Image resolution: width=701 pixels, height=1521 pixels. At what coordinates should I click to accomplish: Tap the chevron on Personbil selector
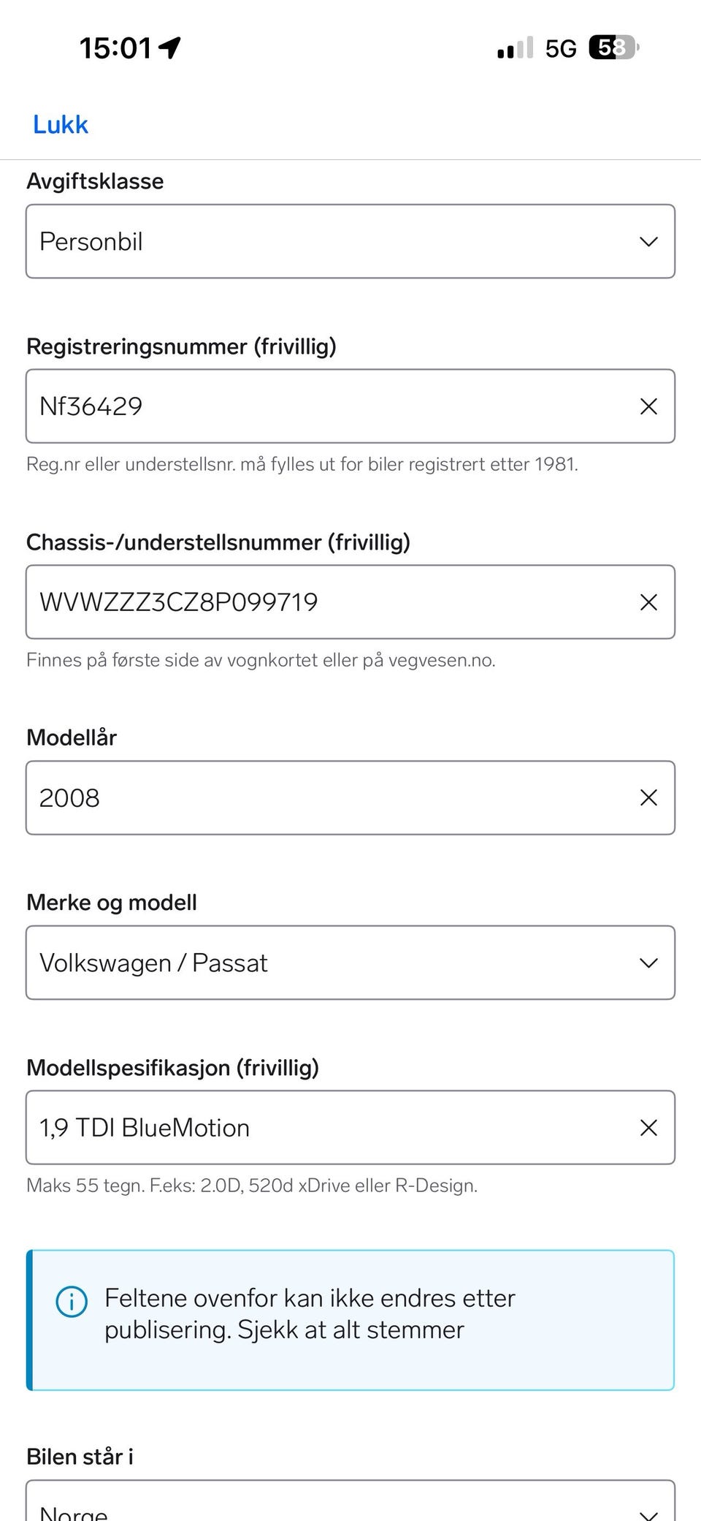[648, 241]
